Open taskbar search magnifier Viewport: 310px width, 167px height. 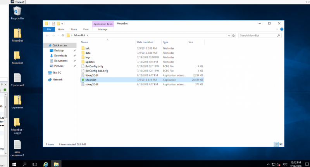coord(24,164)
